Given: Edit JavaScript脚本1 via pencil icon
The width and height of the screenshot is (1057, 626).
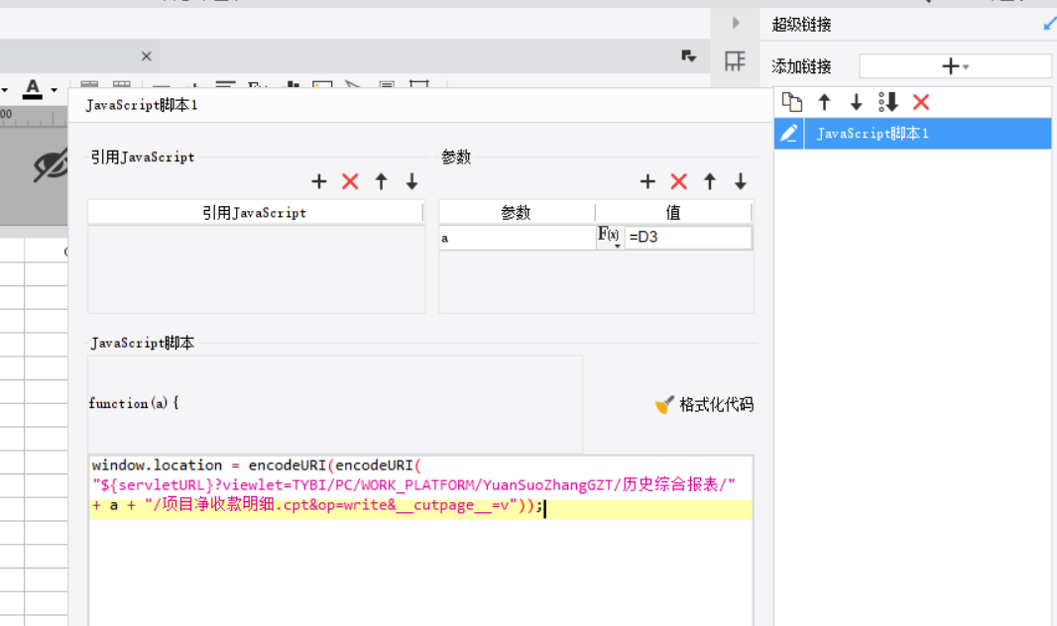Looking at the screenshot, I should coord(789,134).
